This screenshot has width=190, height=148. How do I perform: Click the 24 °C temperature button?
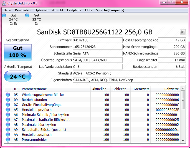(x=18, y=76)
